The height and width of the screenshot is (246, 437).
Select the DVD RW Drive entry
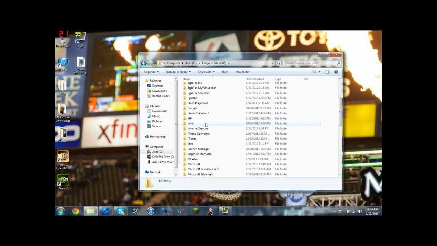pos(163,157)
